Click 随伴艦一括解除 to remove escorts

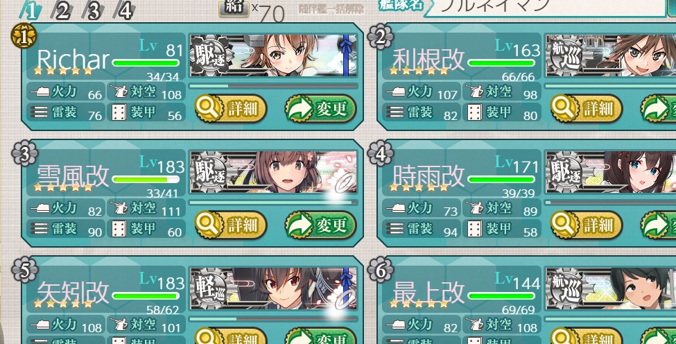(331, 9)
